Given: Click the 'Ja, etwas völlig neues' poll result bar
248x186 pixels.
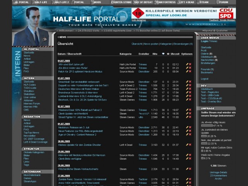Looking at the screenshot, I should pyautogui.click(x=207, y=126).
